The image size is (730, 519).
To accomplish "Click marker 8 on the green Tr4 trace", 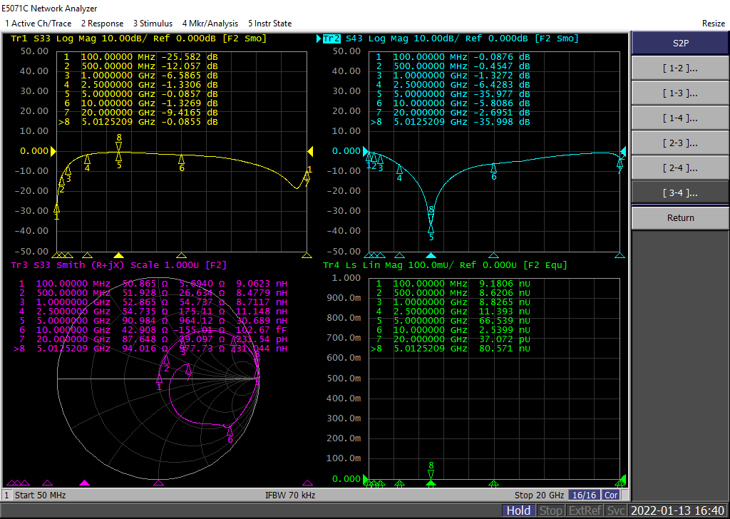I will tap(431, 473).
